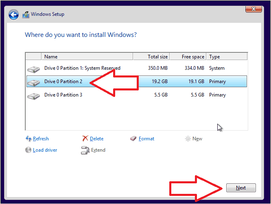Proceed with the Next button

coord(241,188)
